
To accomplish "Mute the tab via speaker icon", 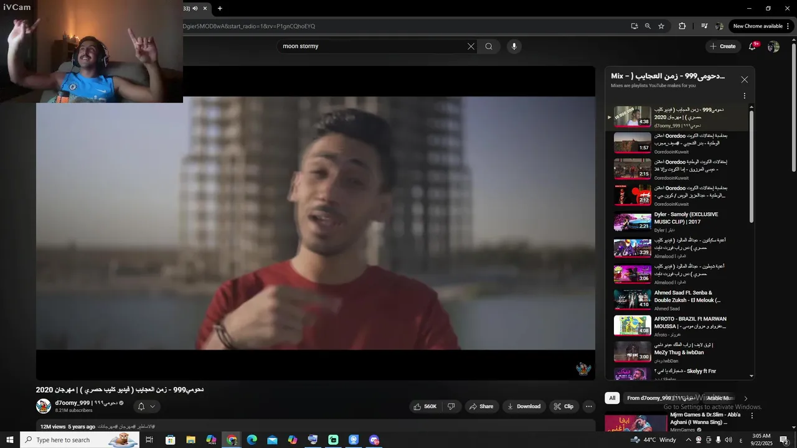I will pyautogui.click(x=195, y=8).
